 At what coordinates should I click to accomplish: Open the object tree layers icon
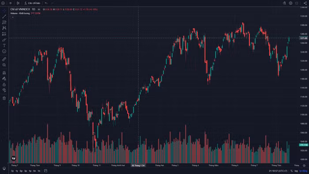(x=4, y=169)
